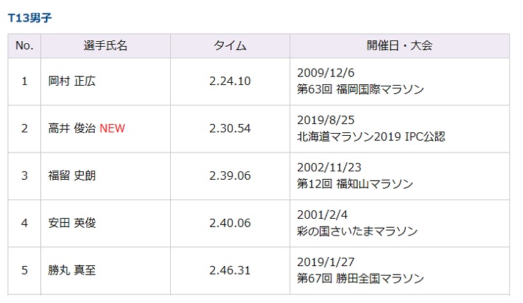Click the 北海道マラソン2019 IPC公認 event text
523x303 pixels.
[371, 137]
